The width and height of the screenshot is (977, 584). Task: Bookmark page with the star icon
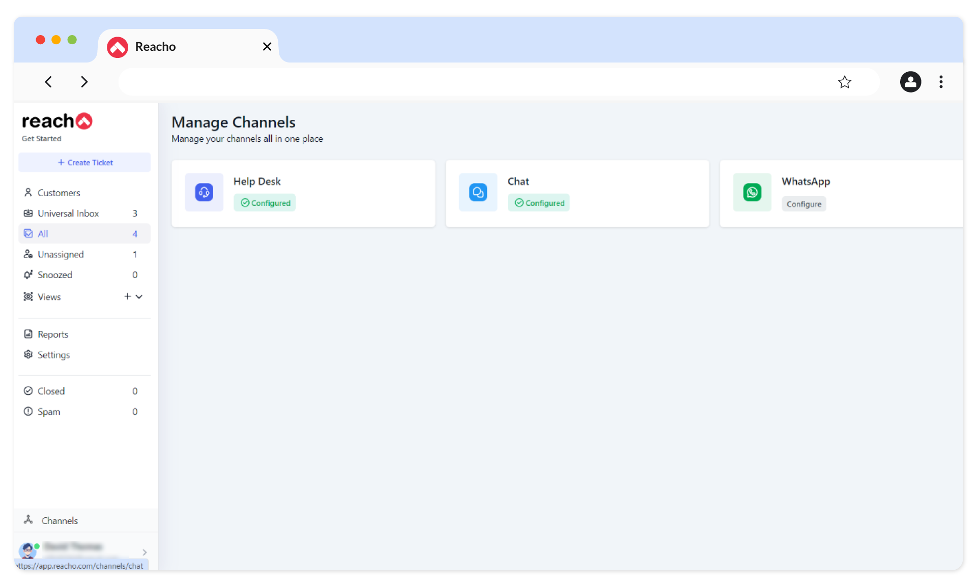(x=844, y=82)
